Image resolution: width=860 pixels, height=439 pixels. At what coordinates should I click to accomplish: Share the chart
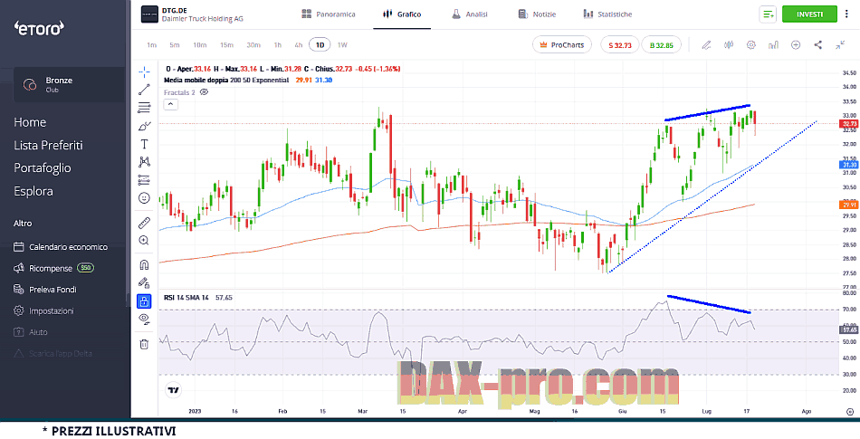coord(817,45)
